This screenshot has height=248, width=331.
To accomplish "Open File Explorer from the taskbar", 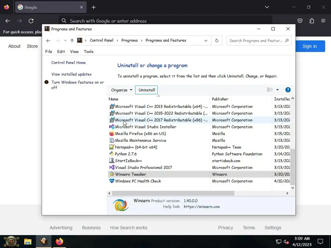I will coord(28,242).
